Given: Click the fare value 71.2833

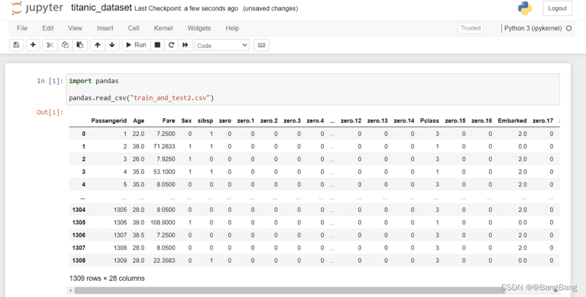Looking at the screenshot, I should click(164, 146).
